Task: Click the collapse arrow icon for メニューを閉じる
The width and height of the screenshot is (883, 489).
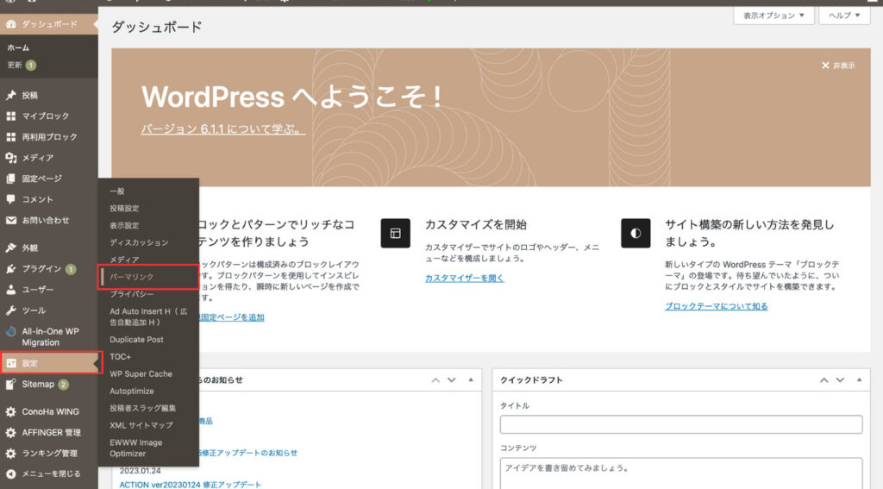Action: tap(10, 474)
